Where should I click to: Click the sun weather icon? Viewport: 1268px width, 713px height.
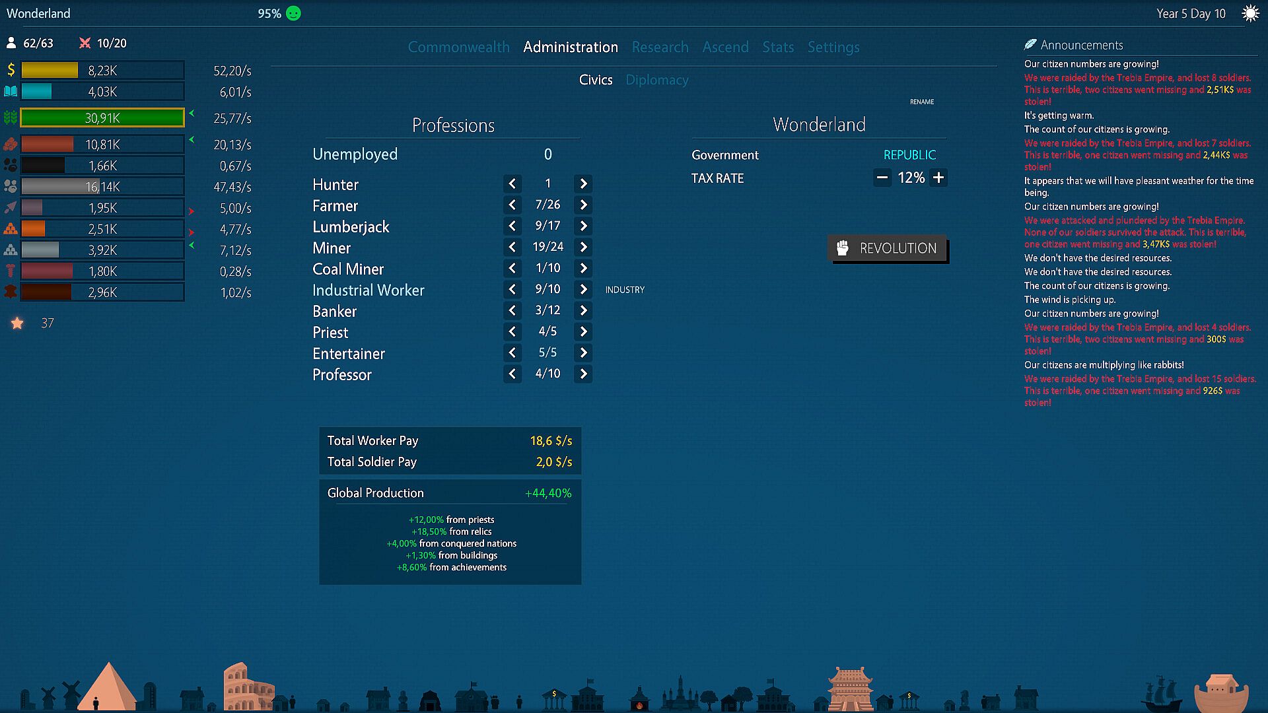(x=1250, y=13)
